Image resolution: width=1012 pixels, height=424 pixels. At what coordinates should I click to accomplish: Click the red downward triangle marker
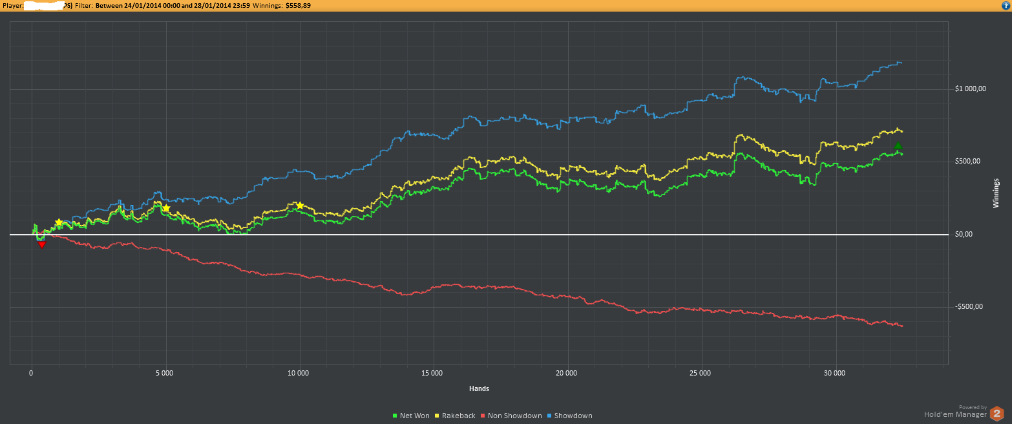42,244
